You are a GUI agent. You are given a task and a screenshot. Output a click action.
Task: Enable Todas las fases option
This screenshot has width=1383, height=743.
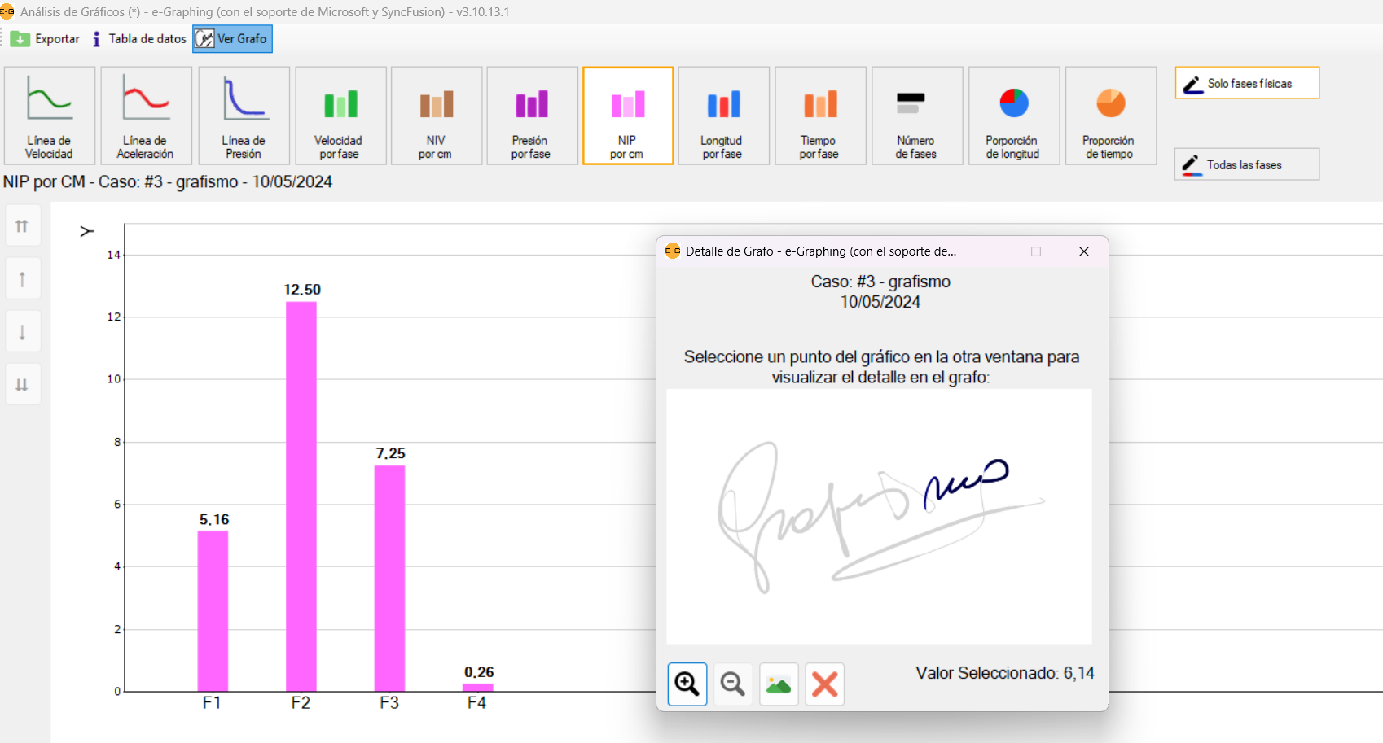tap(1246, 164)
